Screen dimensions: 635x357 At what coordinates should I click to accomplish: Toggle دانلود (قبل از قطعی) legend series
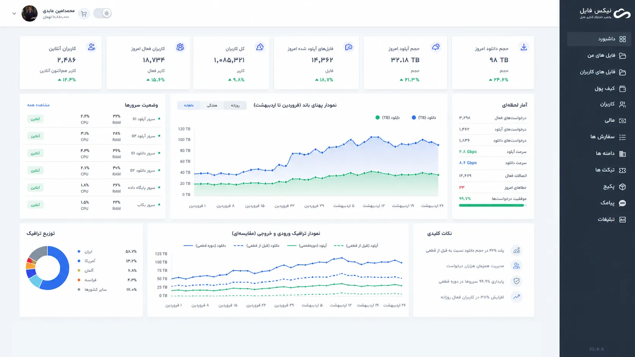pyautogui.click(x=256, y=246)
